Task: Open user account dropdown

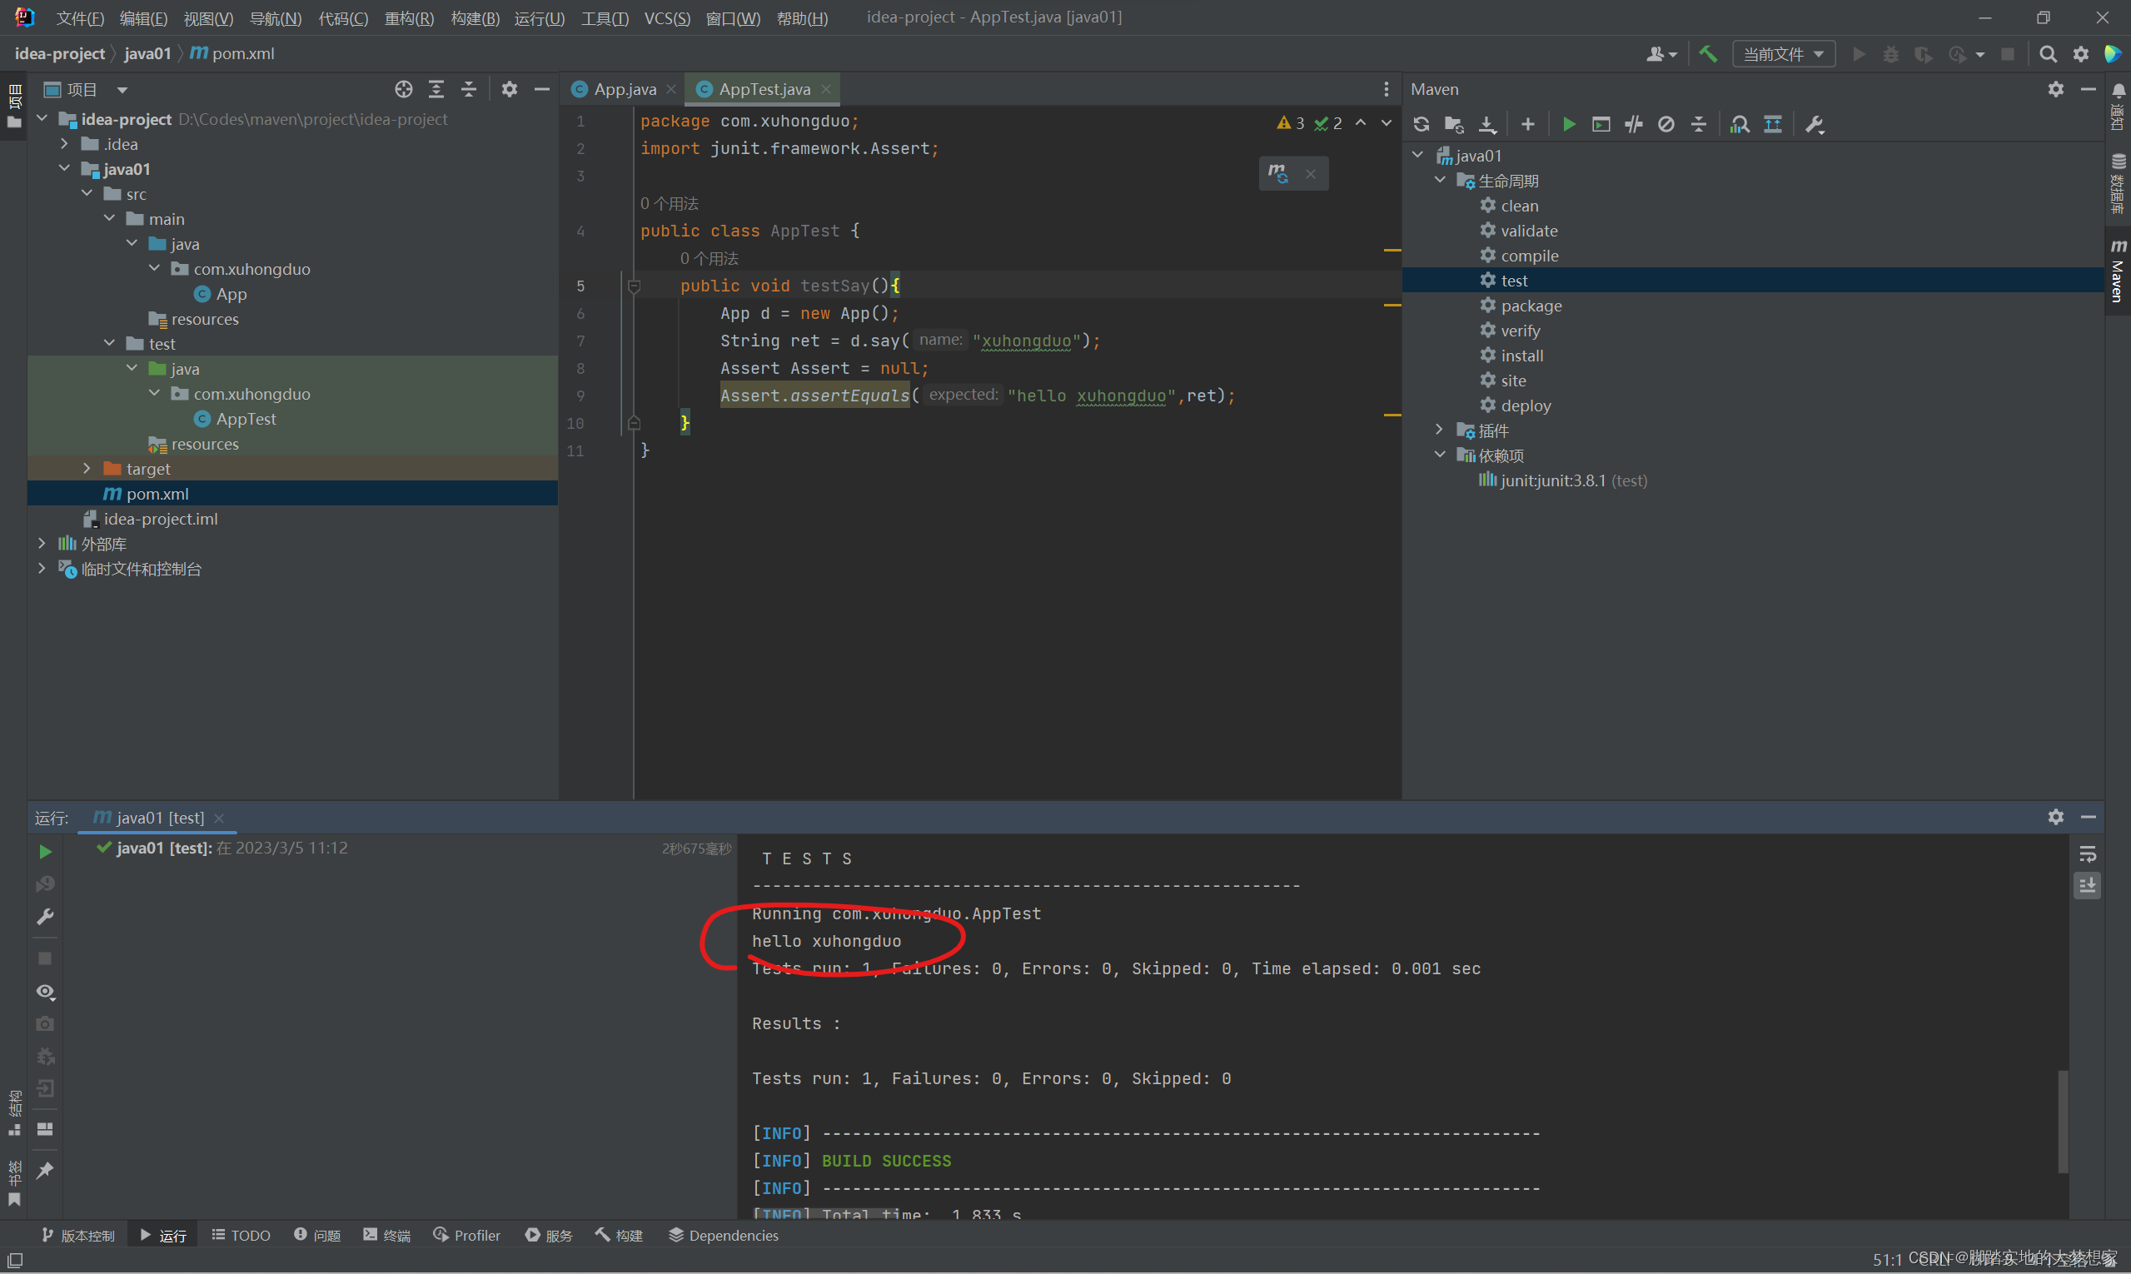Action: click(1661, 54)
